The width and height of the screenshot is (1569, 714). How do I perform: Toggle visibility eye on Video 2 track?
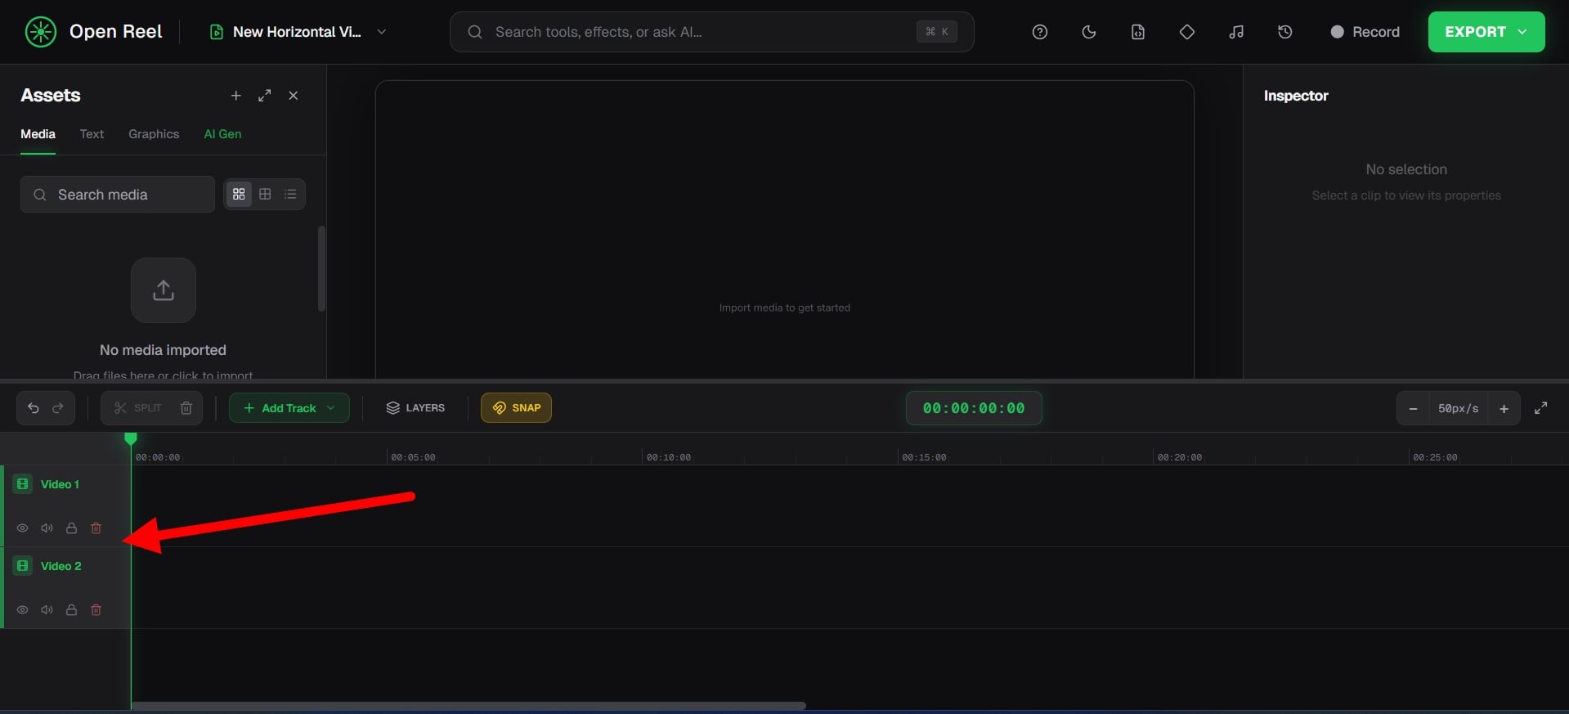[x=23, y=610]
